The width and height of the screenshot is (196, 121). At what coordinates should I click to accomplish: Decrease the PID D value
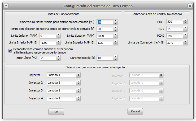[x=185, y=37]
